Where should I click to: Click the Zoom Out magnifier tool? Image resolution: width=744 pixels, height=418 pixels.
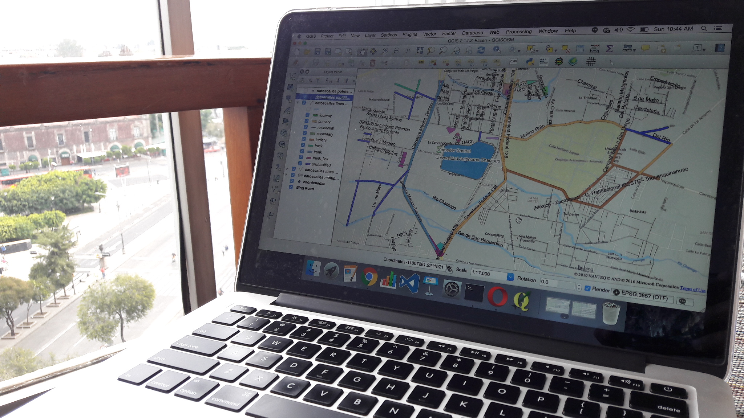pos(396,51)
